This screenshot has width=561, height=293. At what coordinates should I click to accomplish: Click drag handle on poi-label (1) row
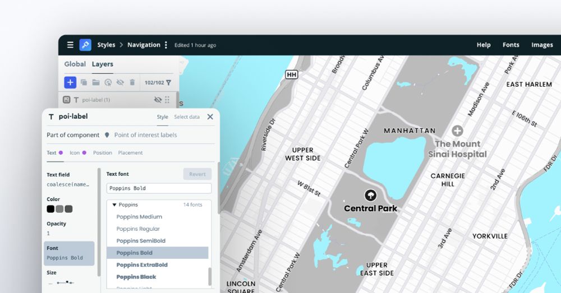167,100
